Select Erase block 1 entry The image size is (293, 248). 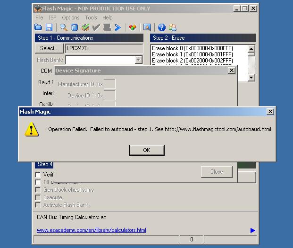pyautogui.click(x=193, y=54)
